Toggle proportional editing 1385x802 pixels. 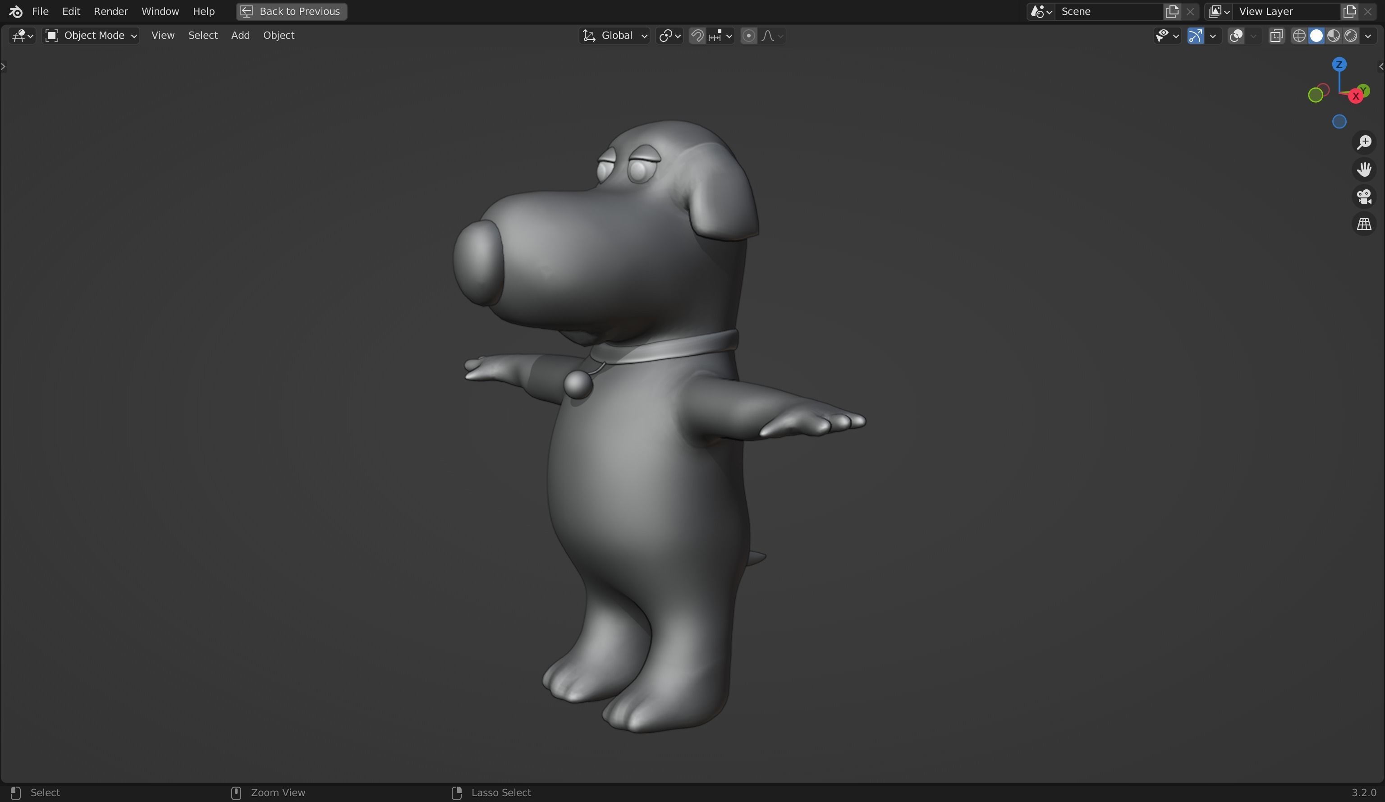click(x=748, y=36)
